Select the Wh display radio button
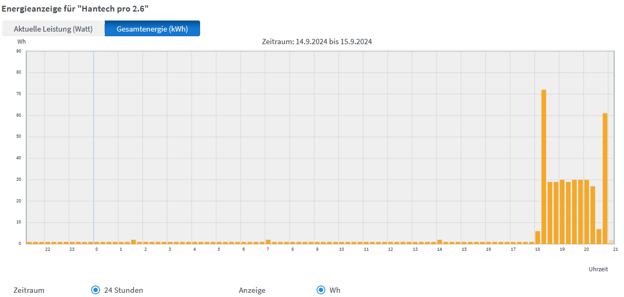The width and height of the screenshot is (624, 297). 321,290
